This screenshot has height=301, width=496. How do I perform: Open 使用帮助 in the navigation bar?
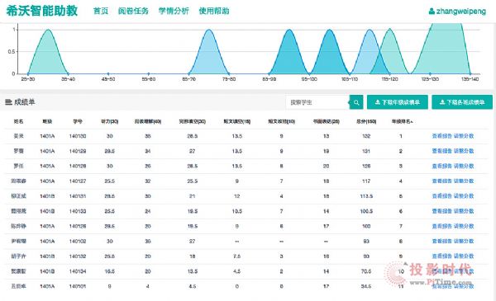[x=214, y=11]
